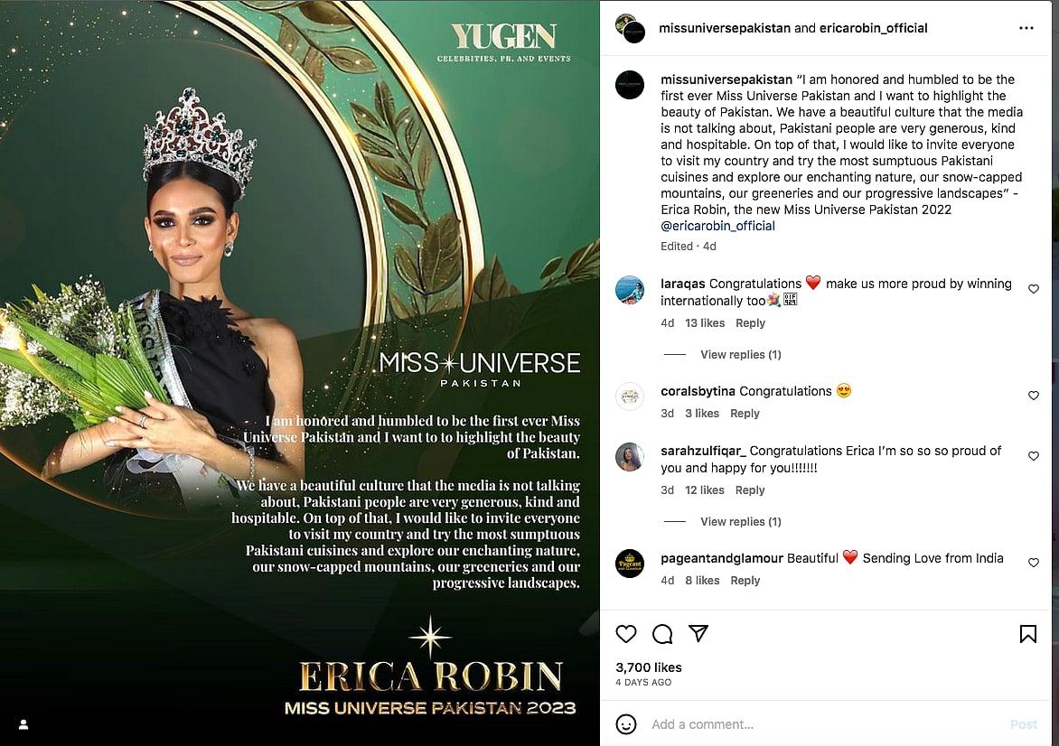Like the coralsbytina comment
Viewport: 1059px width, 746px height.
click(x=1034, y=396)
